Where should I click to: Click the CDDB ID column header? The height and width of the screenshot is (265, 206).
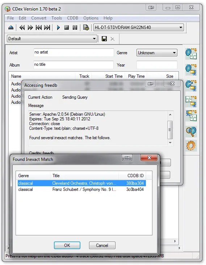click(x=132, y=176)
